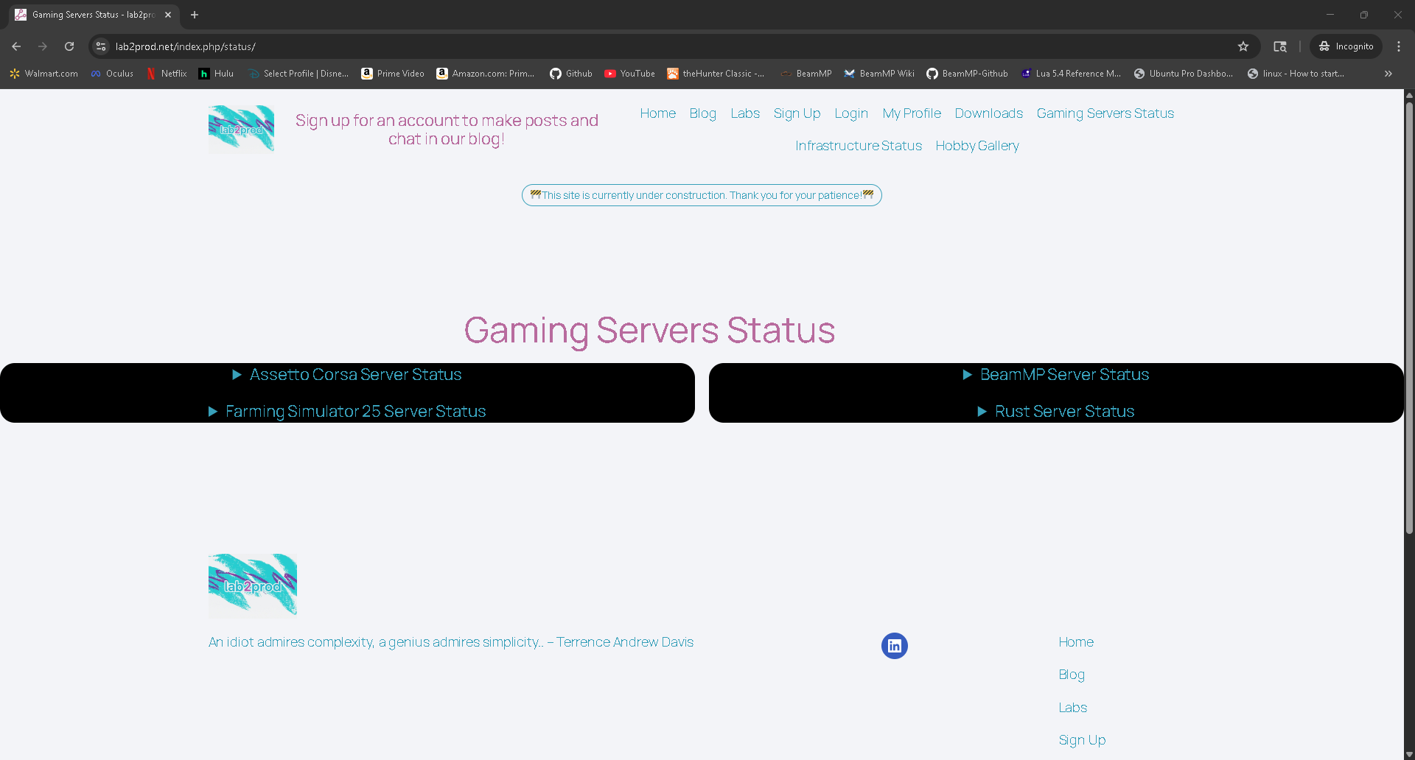Show more bookmarks with double chevron

1388,74
